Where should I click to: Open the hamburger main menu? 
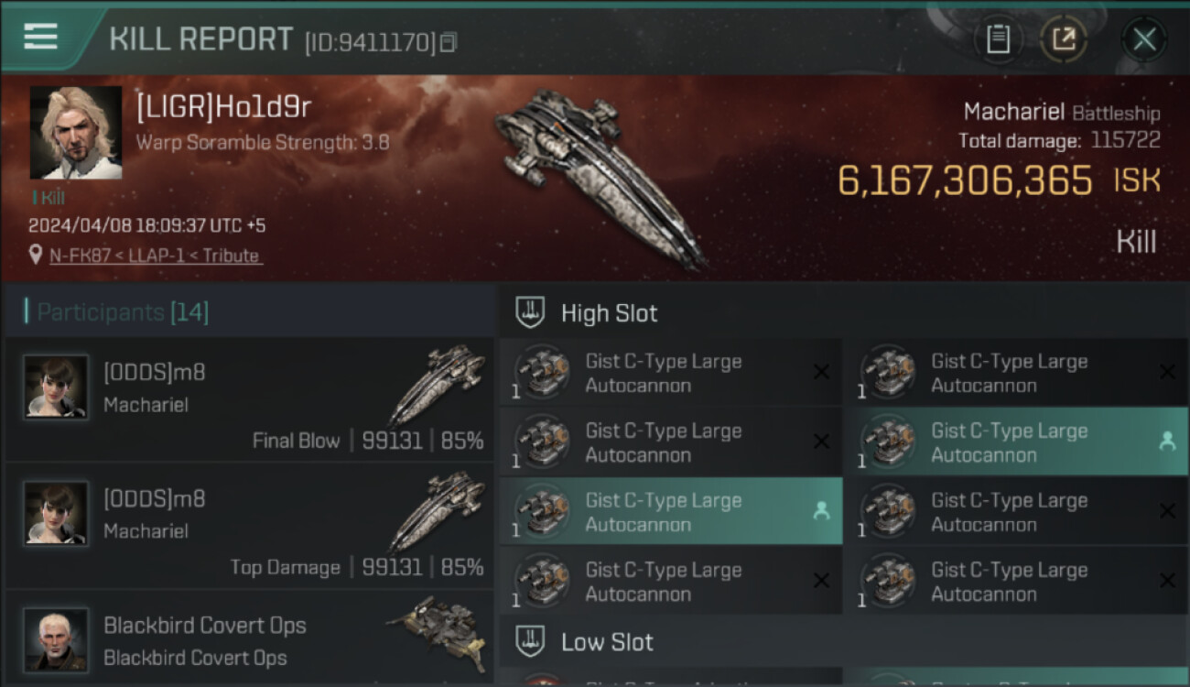point(40,37)
